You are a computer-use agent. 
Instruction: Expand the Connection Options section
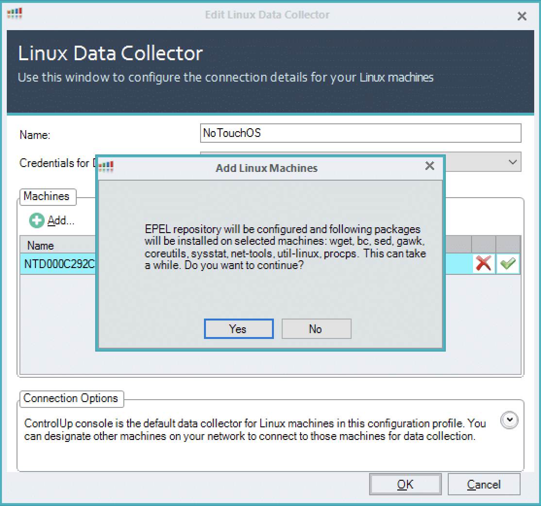(509, 420)
